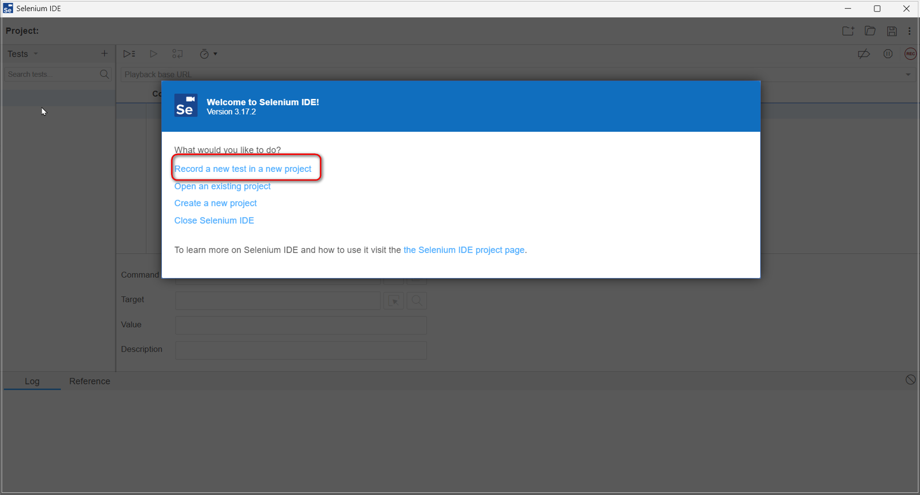Click the Run current test play icon

(x=153, y=54)
